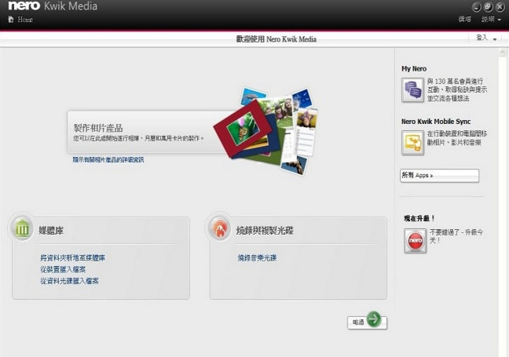
Task: Click the green arrow skip (略過) button
Action: pos(374,319)
